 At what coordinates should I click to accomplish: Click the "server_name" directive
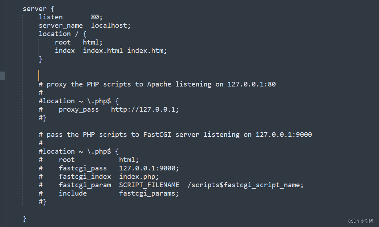tap(61, 26)
